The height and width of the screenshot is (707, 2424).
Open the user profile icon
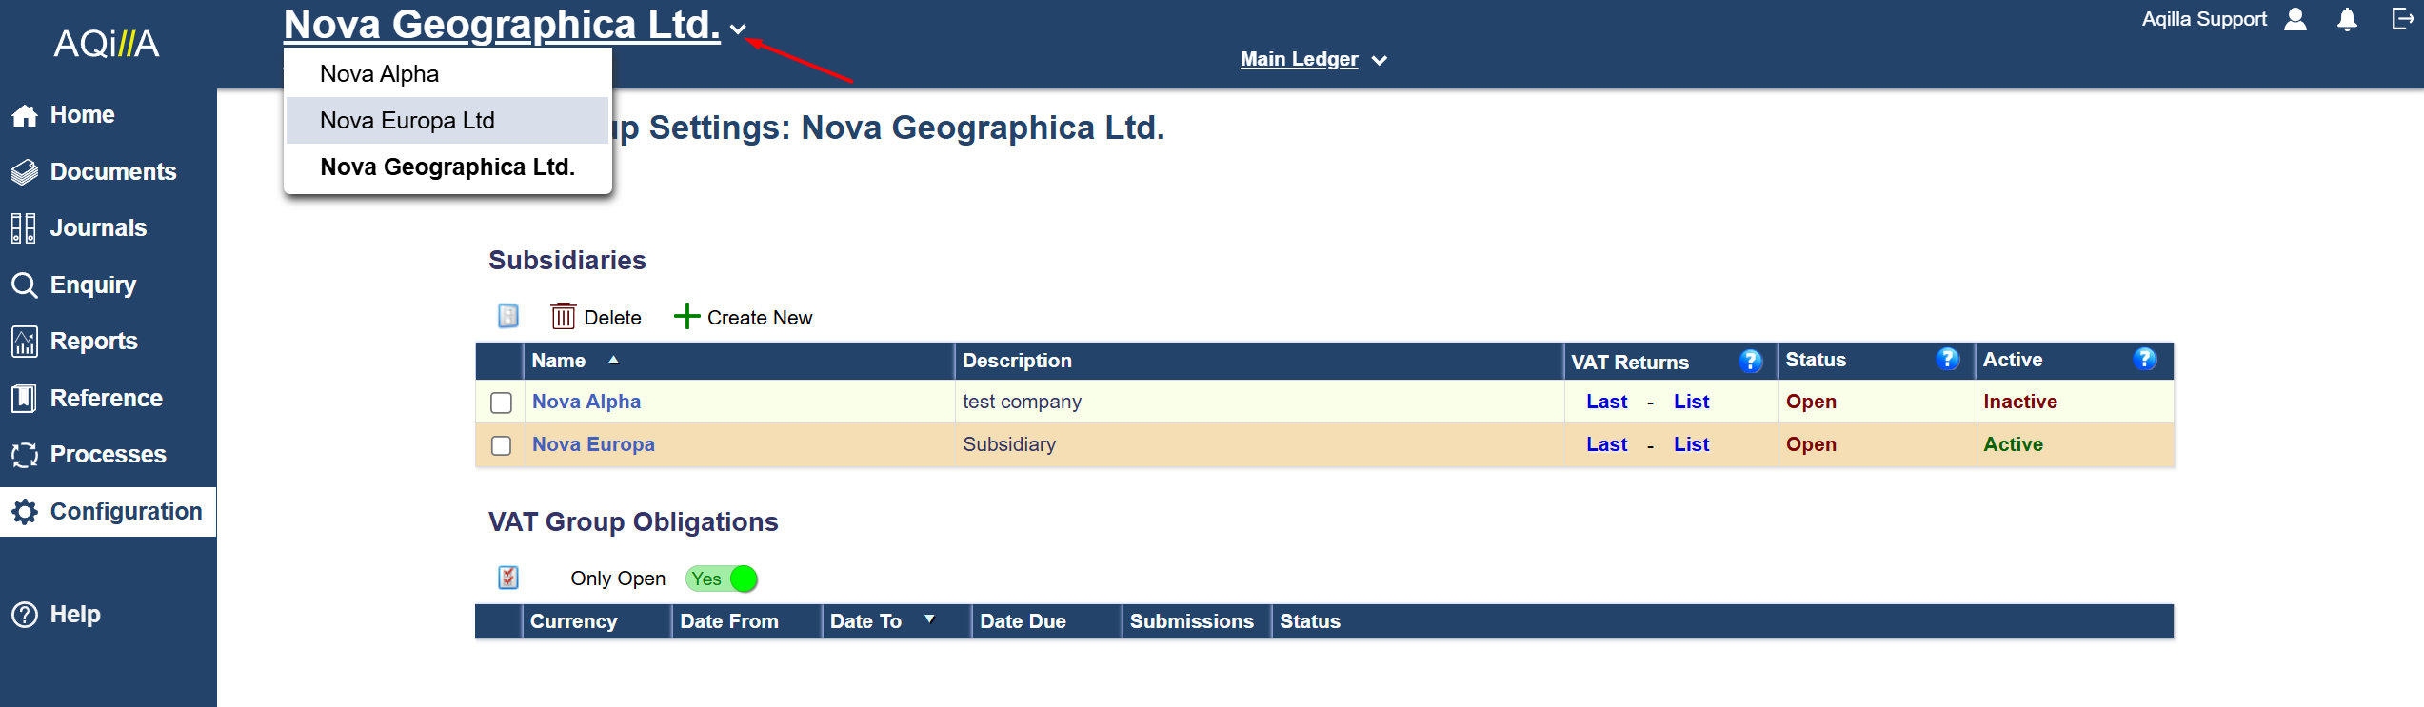tap(2295, 20)
